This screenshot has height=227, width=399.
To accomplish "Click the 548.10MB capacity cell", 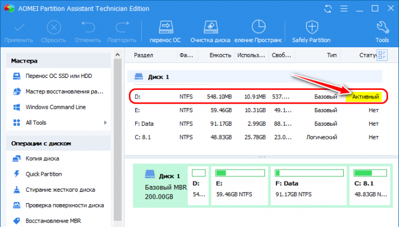I will tap(219, 97).
